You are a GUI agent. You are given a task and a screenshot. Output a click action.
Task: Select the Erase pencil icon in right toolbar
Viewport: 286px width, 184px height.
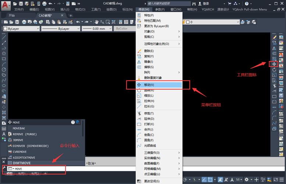[x=274, y=38]
